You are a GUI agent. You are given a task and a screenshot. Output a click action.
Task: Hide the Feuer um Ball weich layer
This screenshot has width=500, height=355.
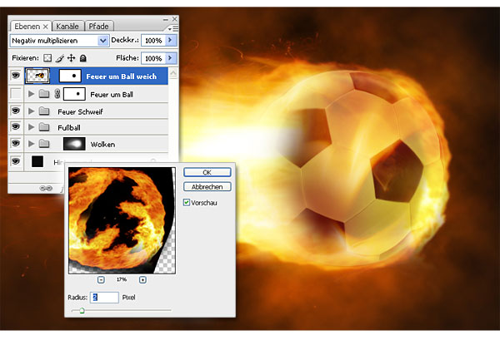click(x=16, y=76)
